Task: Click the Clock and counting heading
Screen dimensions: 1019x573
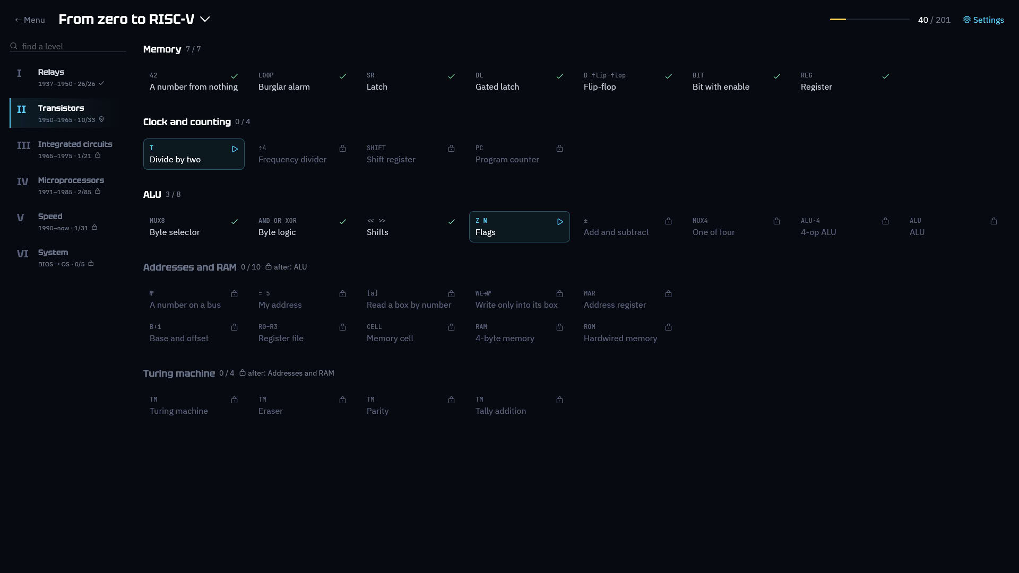Action: click(x=187, y=122)
